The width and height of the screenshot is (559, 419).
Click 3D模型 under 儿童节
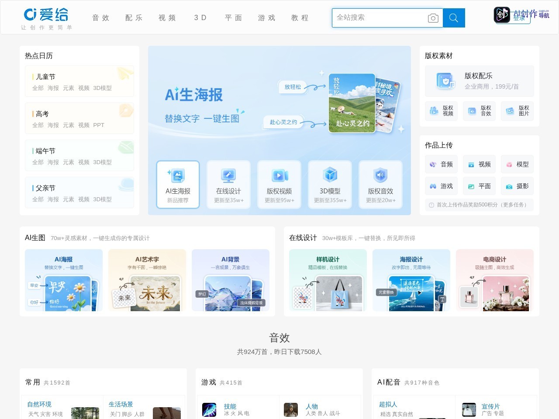(102, 88)
